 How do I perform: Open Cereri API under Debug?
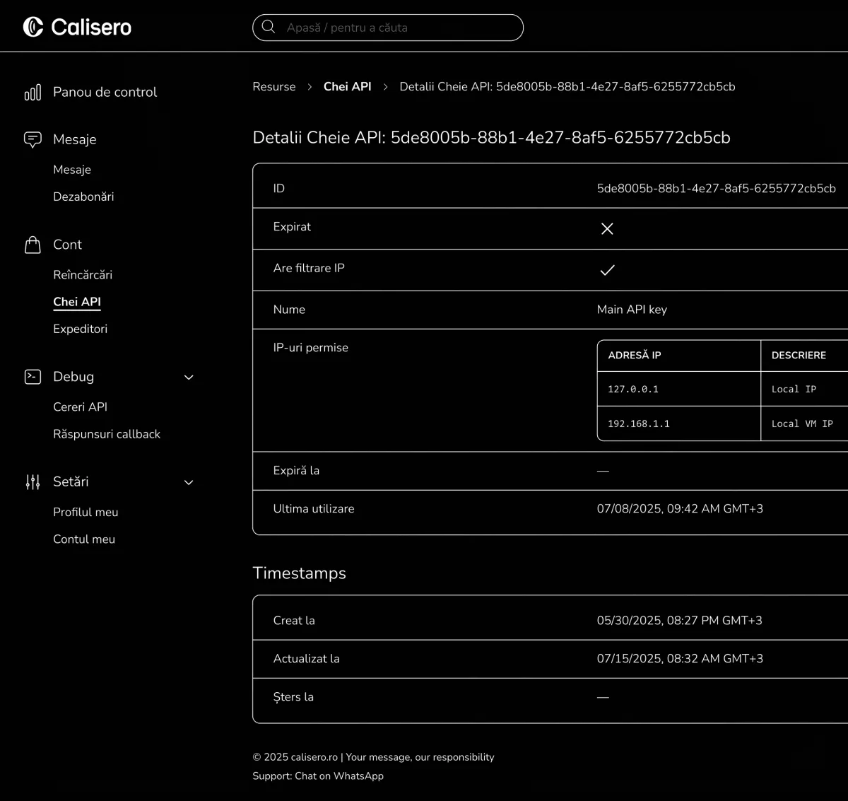[80, 407]
